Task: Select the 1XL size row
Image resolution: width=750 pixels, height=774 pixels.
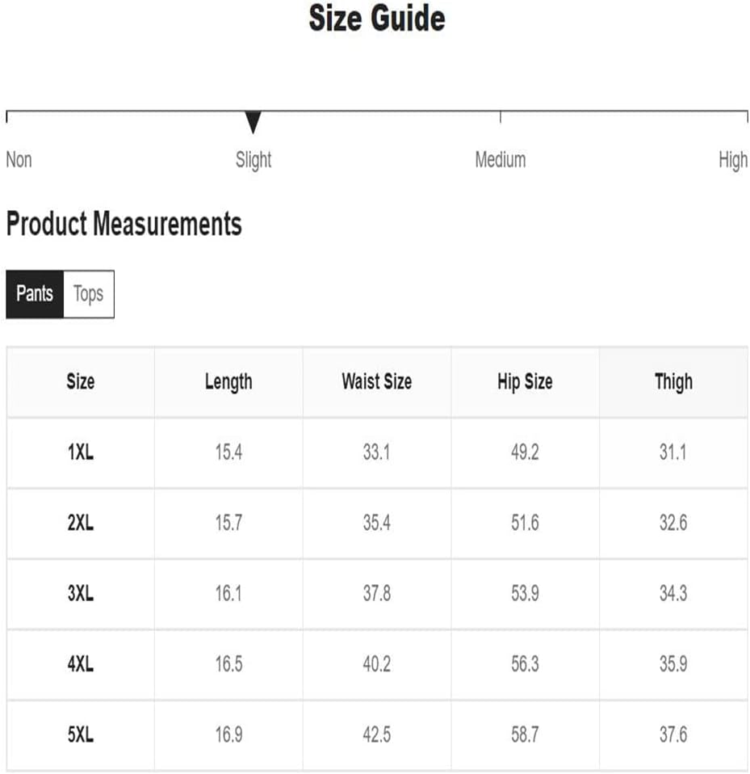Action: click(x=80, y=452)
